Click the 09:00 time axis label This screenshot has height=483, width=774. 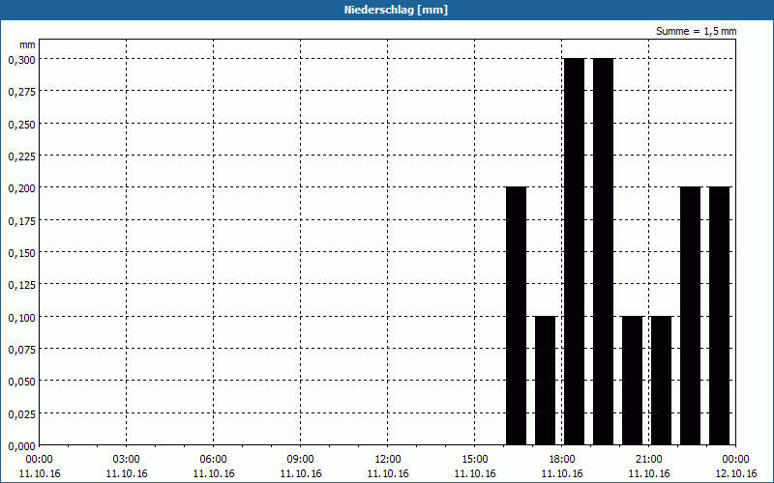[301, 460]
